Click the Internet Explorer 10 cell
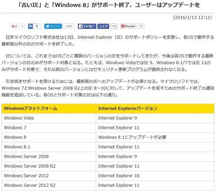This screenshot has height=192, width=217. pos(155,176)
